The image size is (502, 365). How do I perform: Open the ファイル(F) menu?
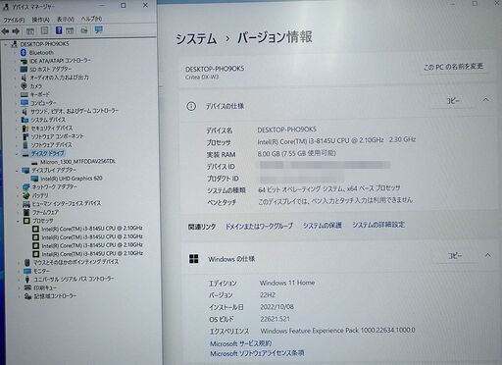[x=14, y=20]
